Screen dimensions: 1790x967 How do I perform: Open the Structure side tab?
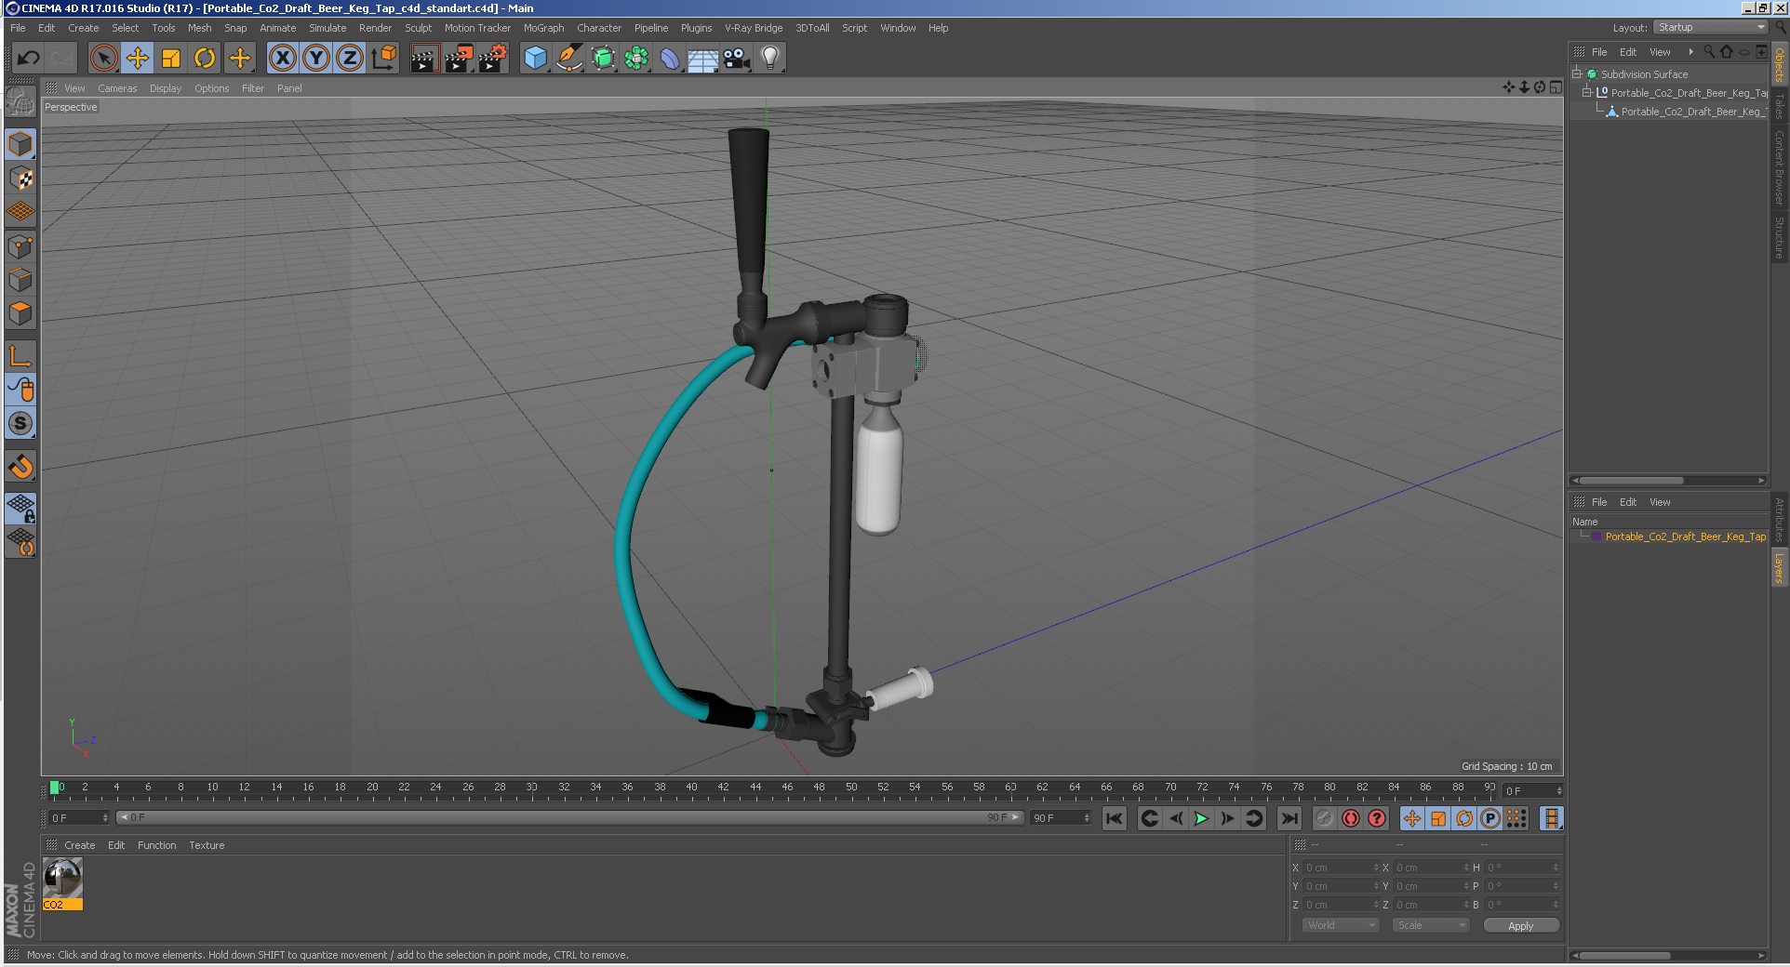[x=1779, y=237]
